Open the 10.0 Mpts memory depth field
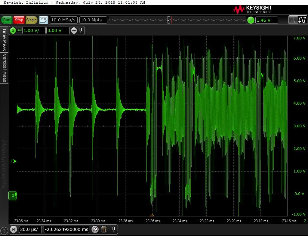The height and width of the screenshot is (236, 308). point(93,20)
